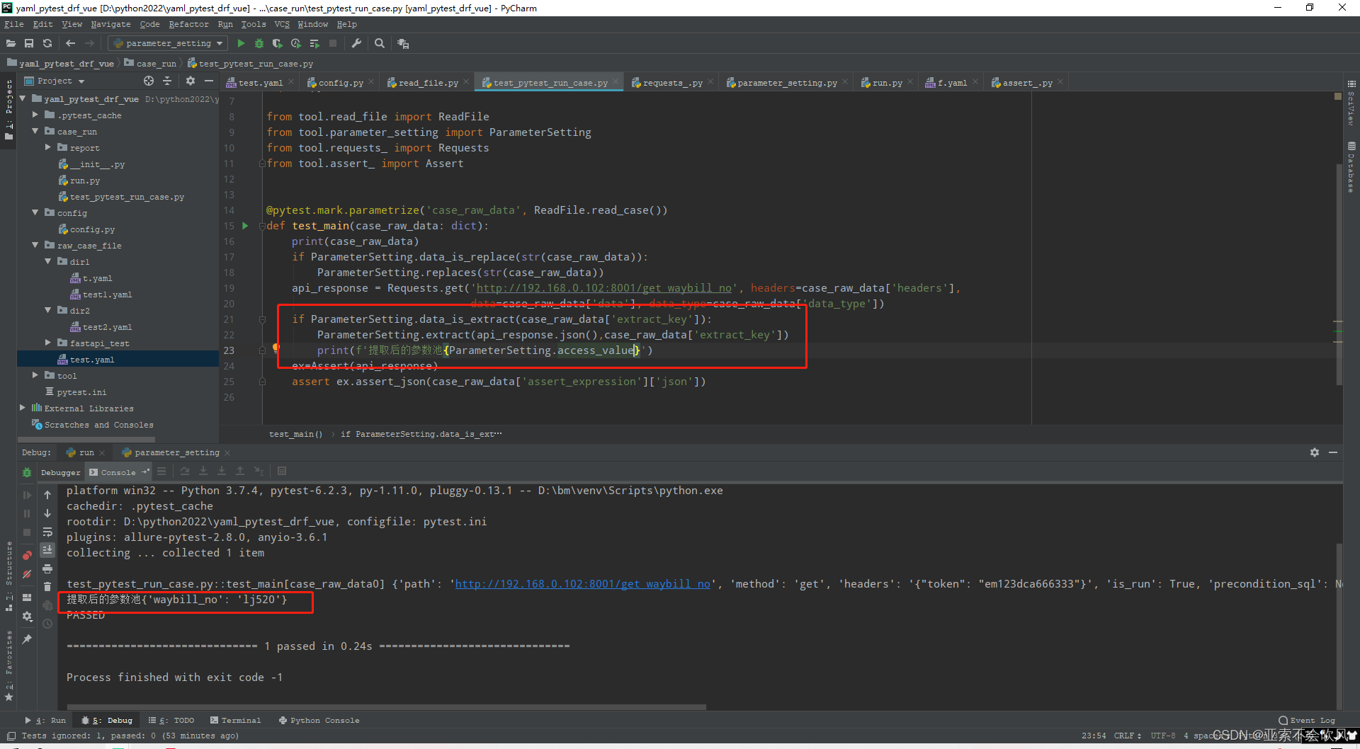This screenshot has width=1360, height=749.
Task: Expand the report folder
Action: point(48,147)
